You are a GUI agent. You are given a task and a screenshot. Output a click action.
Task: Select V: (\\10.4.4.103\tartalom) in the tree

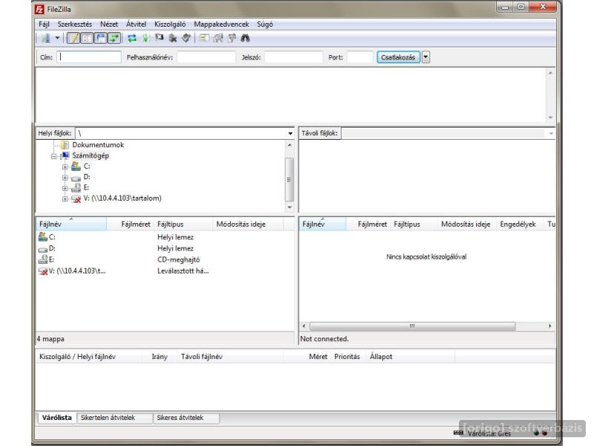click(x=123, y=198)
